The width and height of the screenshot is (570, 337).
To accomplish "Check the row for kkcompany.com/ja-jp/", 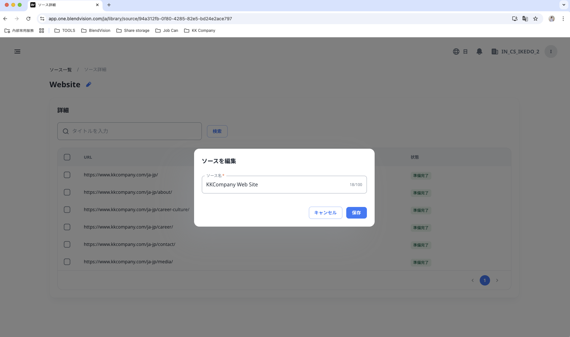I will pyautogui.click(x=67, y=175).
